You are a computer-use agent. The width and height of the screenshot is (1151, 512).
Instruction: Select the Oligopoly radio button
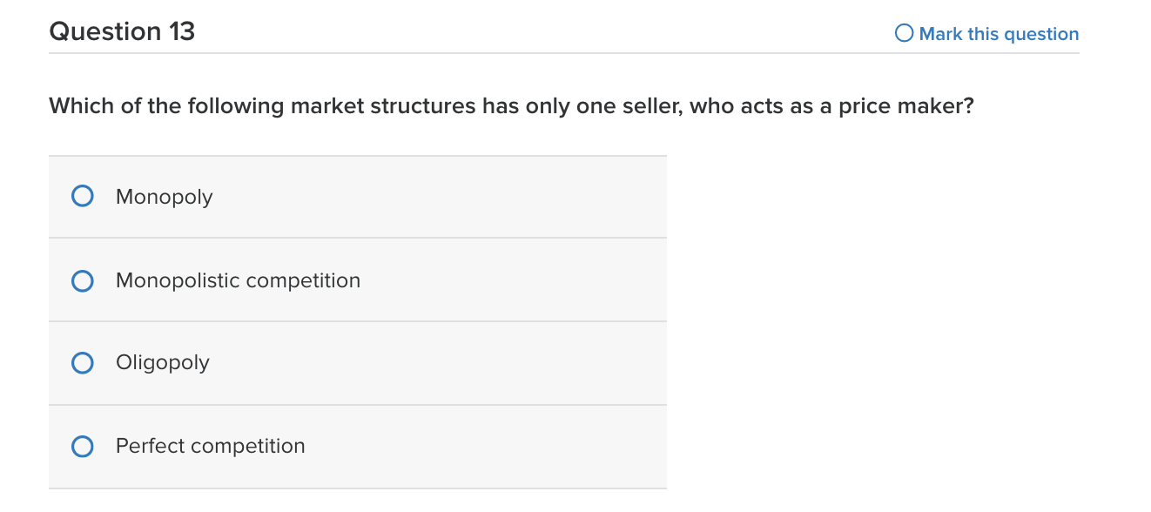click(x=82, y=362)
